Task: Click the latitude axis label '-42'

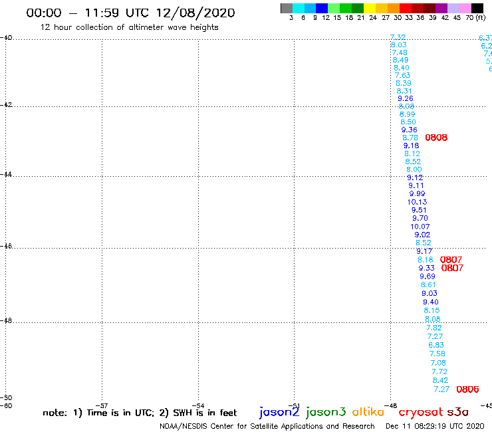Action: tap(6, 105)
